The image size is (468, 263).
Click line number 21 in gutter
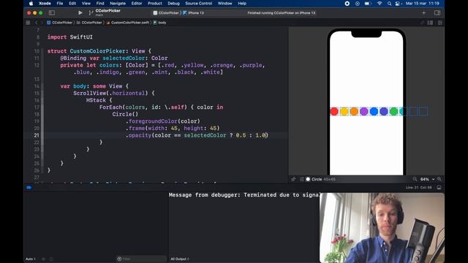click(x=37, y=135)
